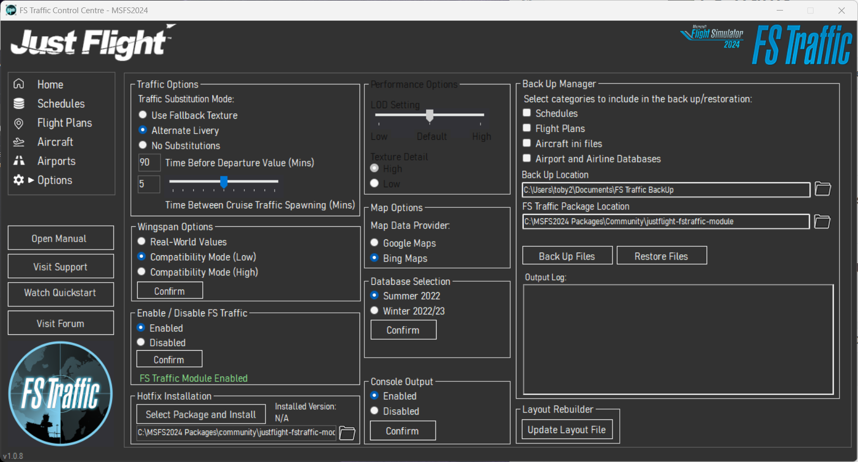The image size is (858, 462).
Task: Go to Flight Plans page
Action: click(x=64, y=123)
